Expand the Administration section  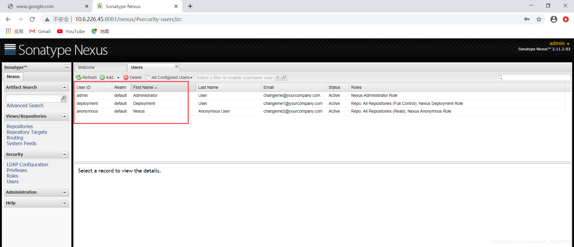tap(64, 192)
